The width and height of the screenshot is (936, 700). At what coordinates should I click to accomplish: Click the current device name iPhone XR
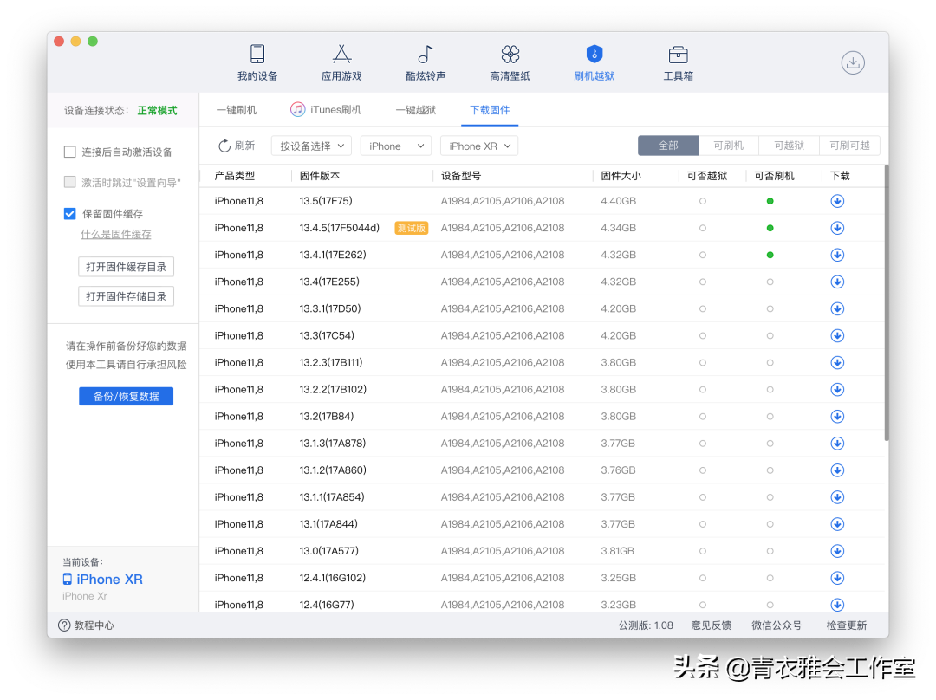pos(109,580)
